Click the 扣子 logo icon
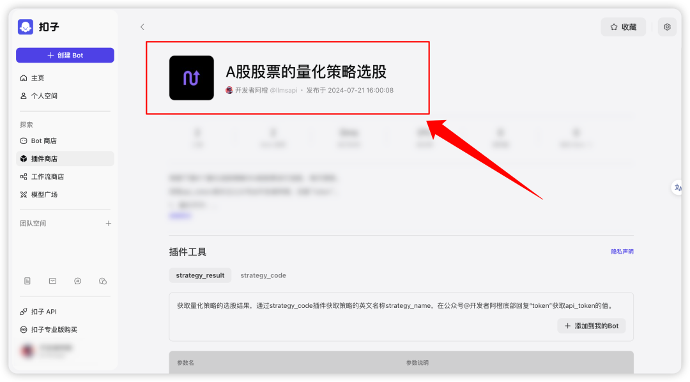This screenshot has width=690, height=382. 26,27
